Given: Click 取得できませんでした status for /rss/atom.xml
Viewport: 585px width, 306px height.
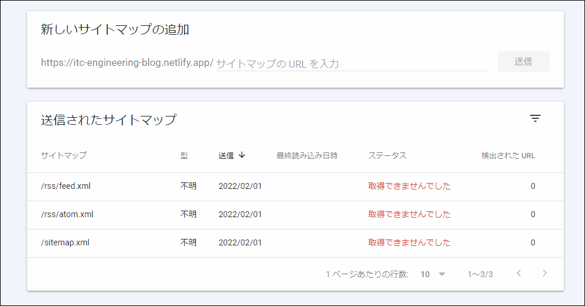Looking at the screenshot, I should 409,214.
